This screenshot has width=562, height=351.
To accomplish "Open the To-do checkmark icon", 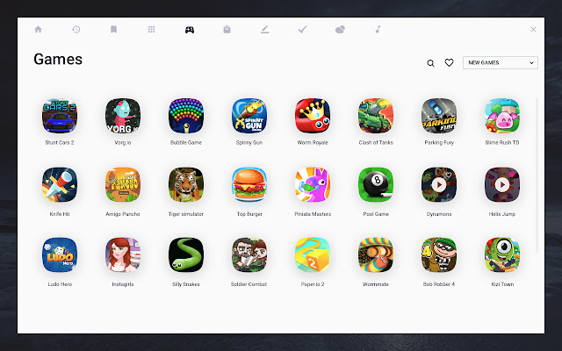I will point(302,29).
